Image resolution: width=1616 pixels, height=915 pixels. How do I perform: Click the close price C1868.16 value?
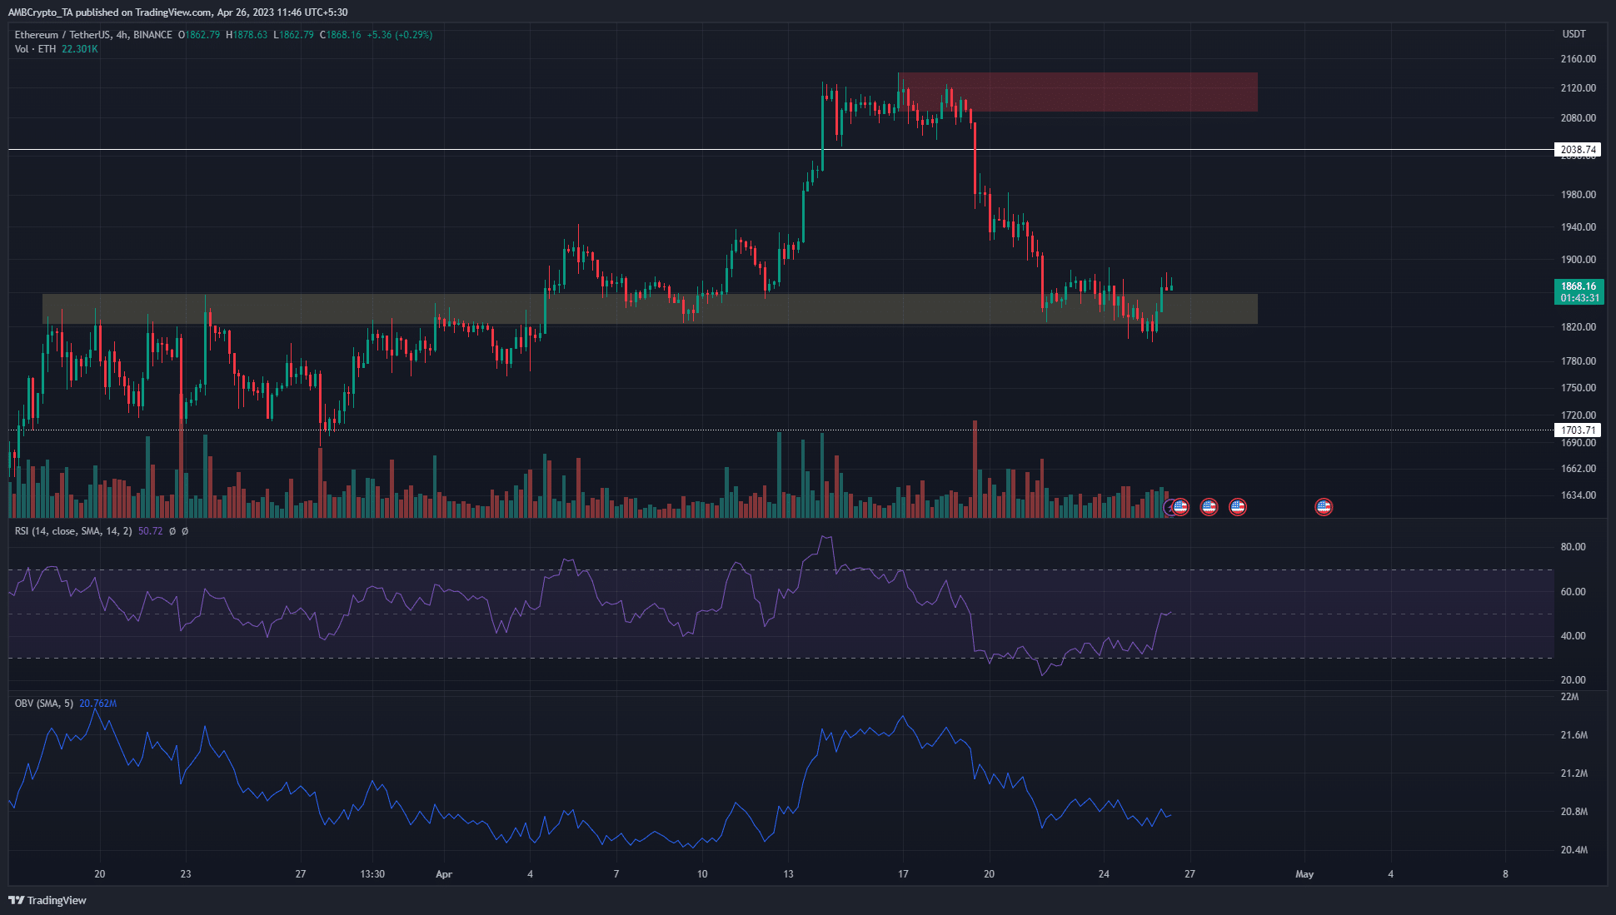click(x=341, y=35)
